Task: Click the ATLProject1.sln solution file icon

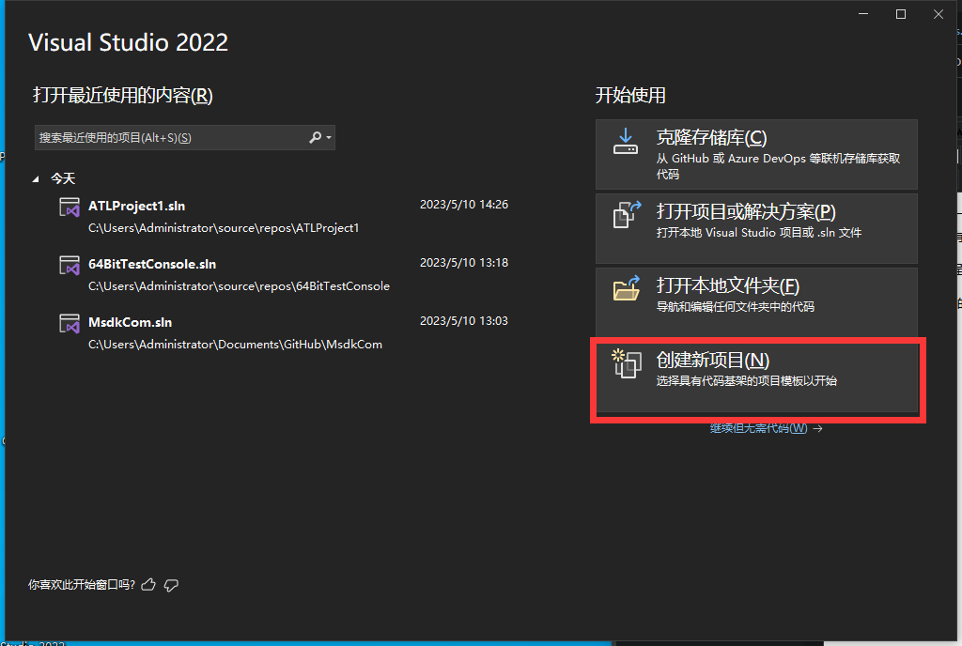Action: [x=70, y=208]
